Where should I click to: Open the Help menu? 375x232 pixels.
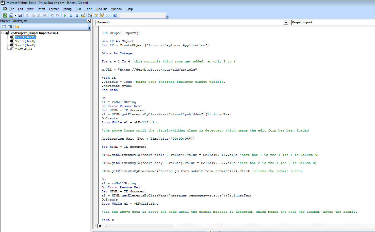tap(129, 9)
